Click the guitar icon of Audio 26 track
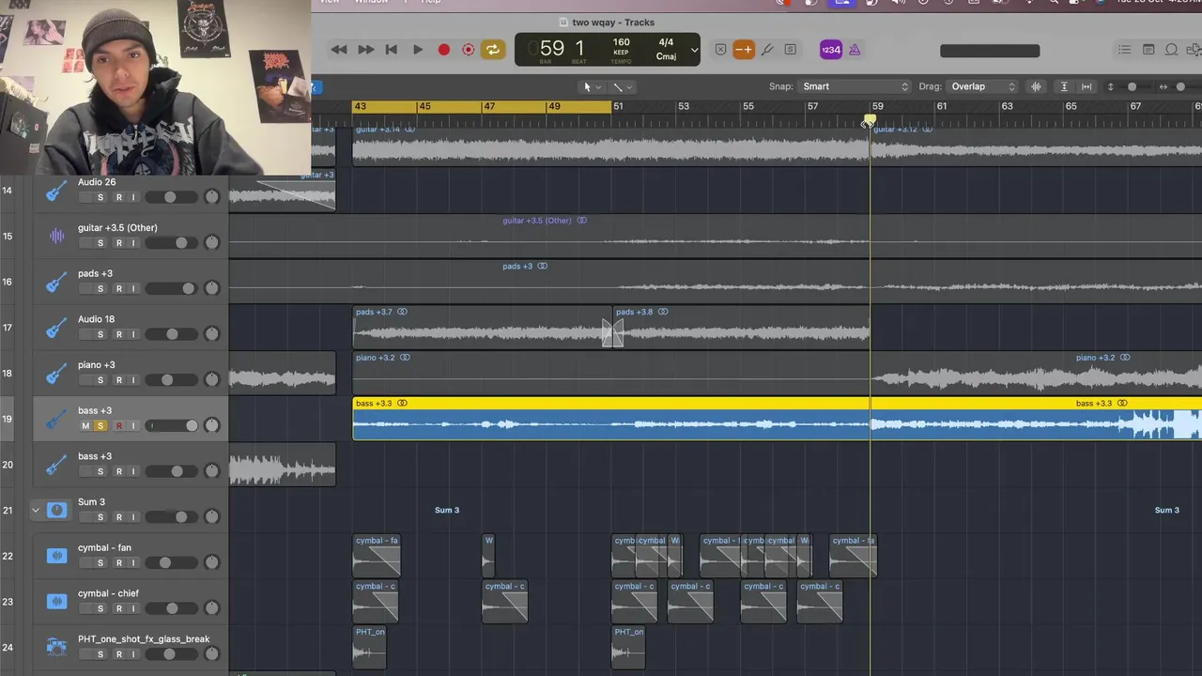The height and width of the screenshot is (676, 1202). [x=56, y=191]
